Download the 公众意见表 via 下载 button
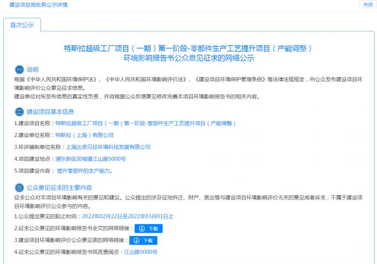This screenshot has width=377, height=264. tap(143, 240)
